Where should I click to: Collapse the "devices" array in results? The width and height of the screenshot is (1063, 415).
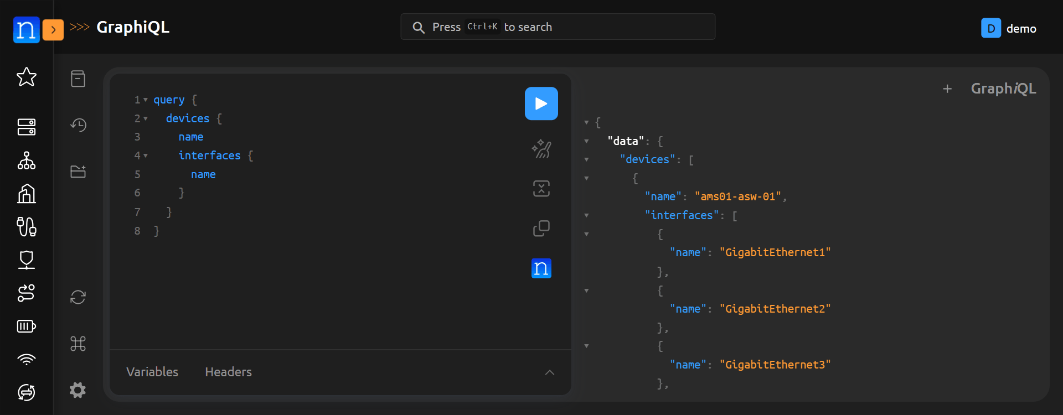586,160
